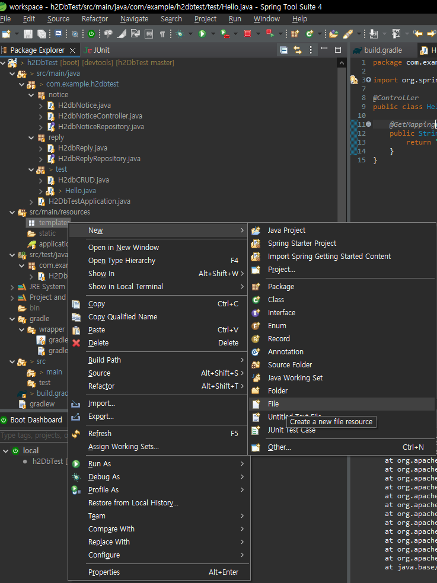Click the Debug bug icon in toolbar
This screenshot has height=583, width=437.
tap(180, 34)
